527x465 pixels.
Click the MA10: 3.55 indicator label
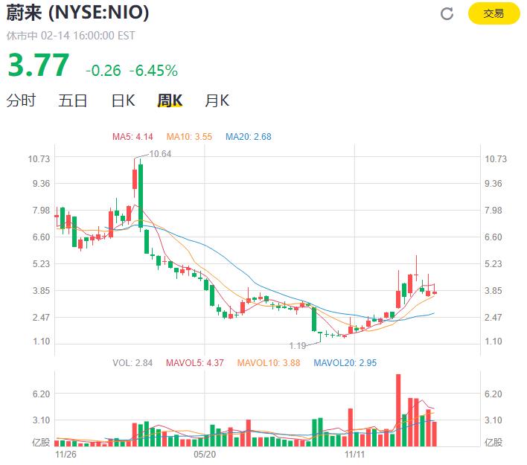[189, 137]
